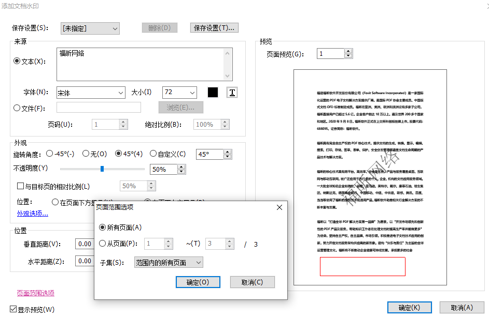Image resolution: width=489 pixels, height=318 pixels.
Task: Open the black watermark color picker swatch
Action: [x=213, y=92]
